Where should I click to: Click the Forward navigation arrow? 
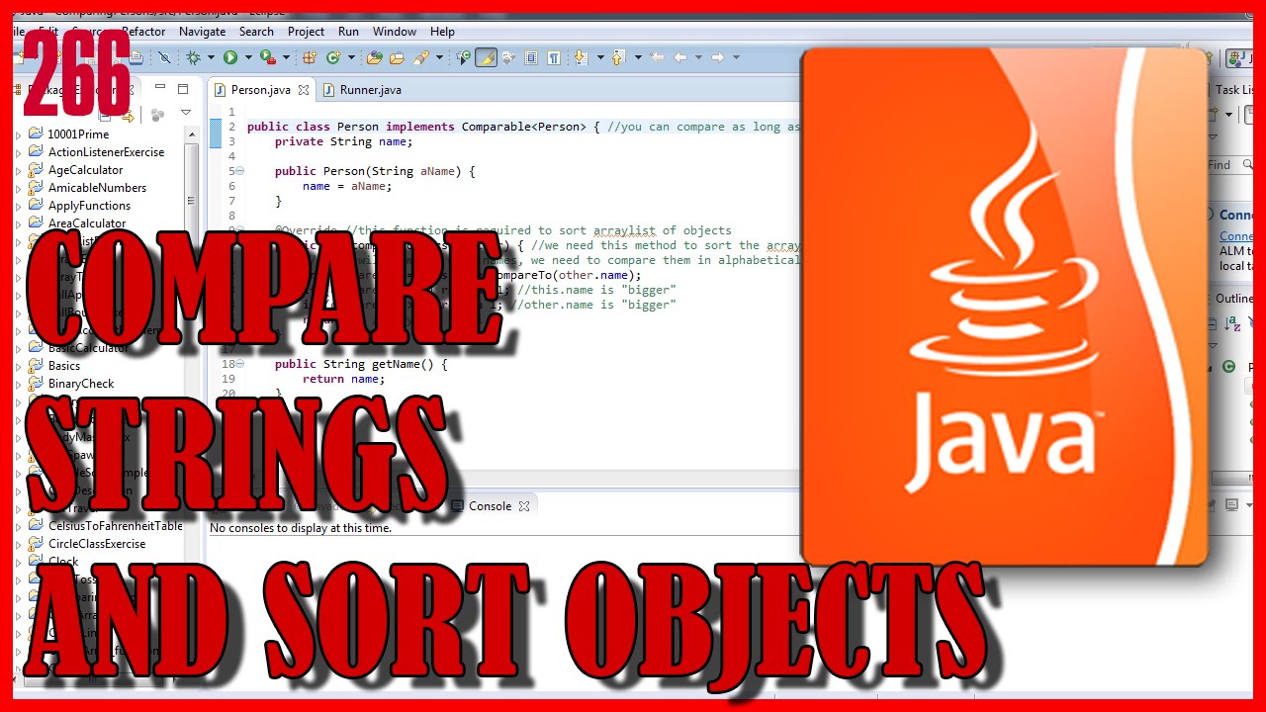click(x=719, y=57)
